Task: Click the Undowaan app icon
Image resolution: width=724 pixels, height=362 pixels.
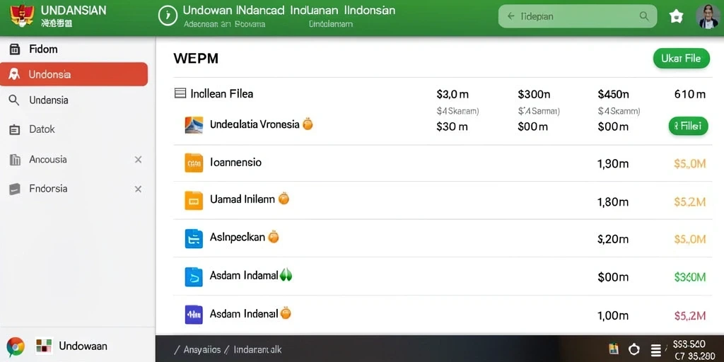Action: pos(45,346)
